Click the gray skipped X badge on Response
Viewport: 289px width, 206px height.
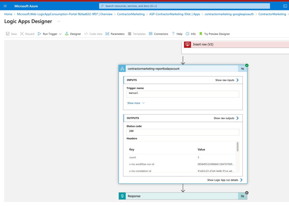tap(247, 193)
